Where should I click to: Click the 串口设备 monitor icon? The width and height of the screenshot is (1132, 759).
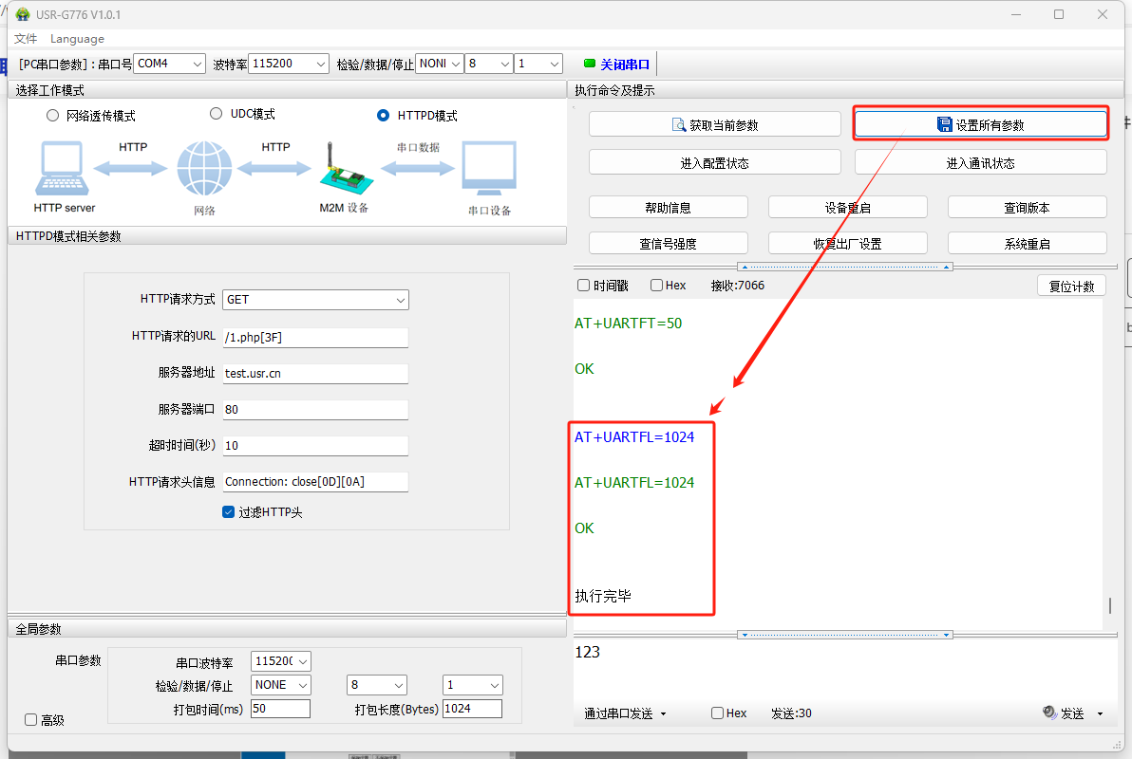[x=489, y=169]
